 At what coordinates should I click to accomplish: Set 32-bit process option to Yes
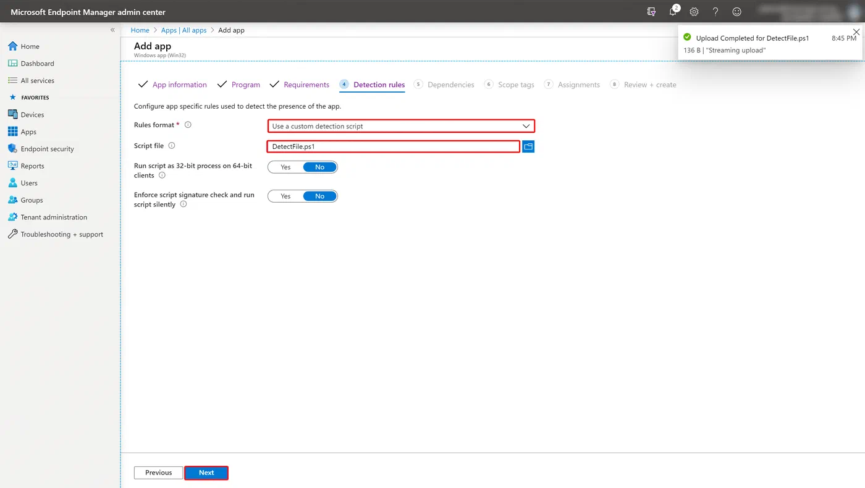(x=285, y=167)
